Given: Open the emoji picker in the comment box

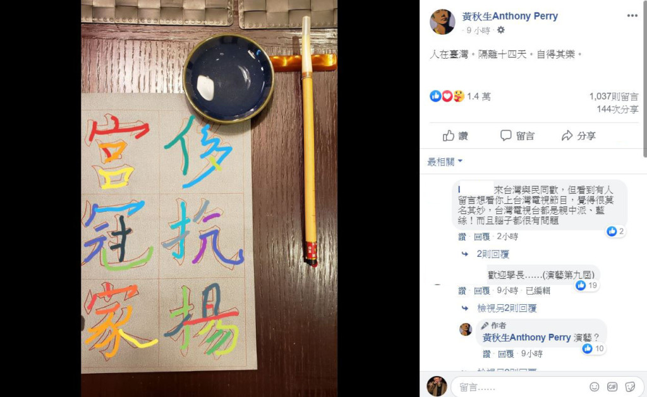Looking at the screenshot, I should 594,386.
